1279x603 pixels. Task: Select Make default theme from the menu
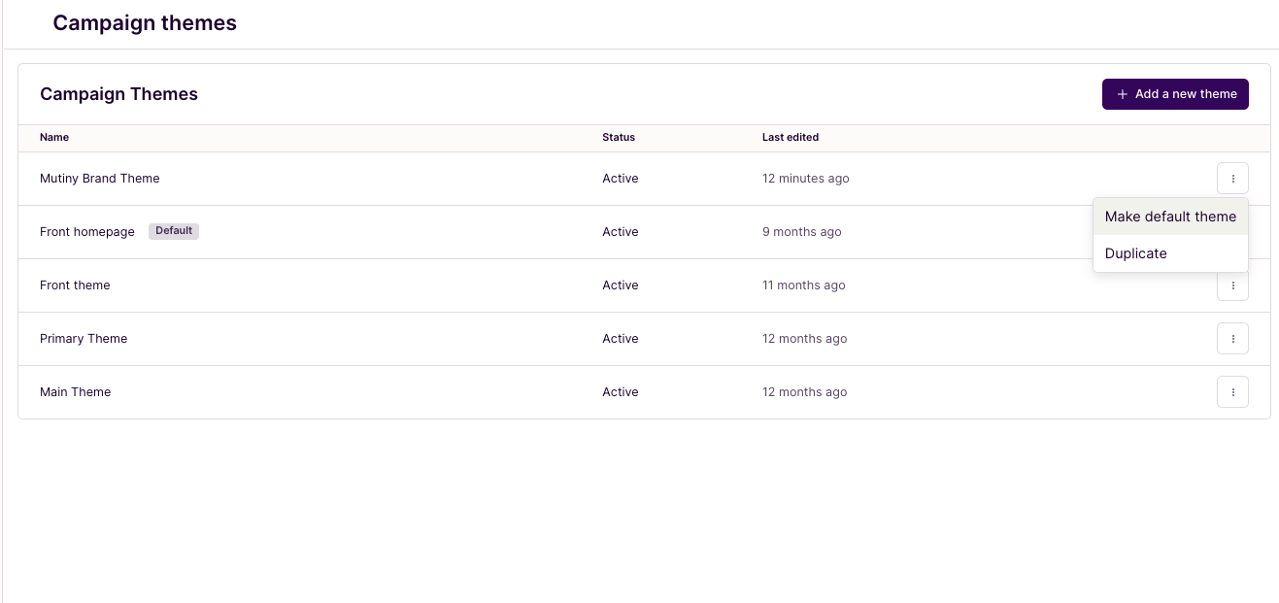[1170, 217]
